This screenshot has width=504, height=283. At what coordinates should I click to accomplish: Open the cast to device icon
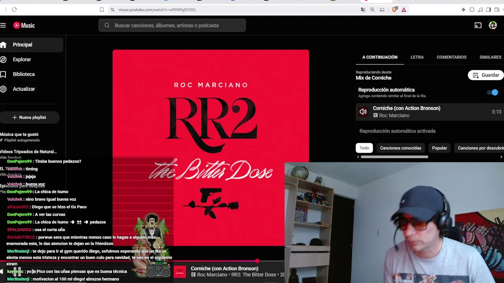(x=478, y=25)
